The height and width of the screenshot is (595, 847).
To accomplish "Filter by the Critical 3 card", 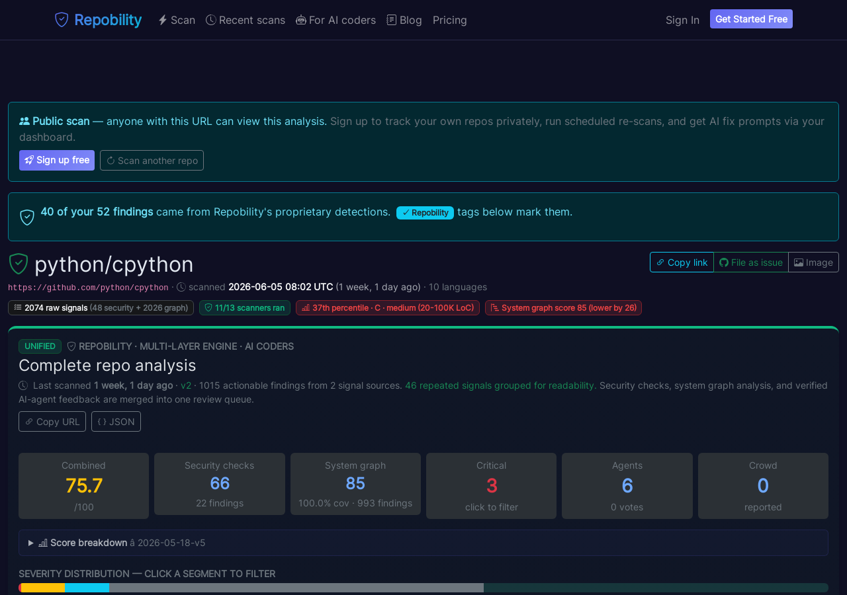I will pos(492,486).
